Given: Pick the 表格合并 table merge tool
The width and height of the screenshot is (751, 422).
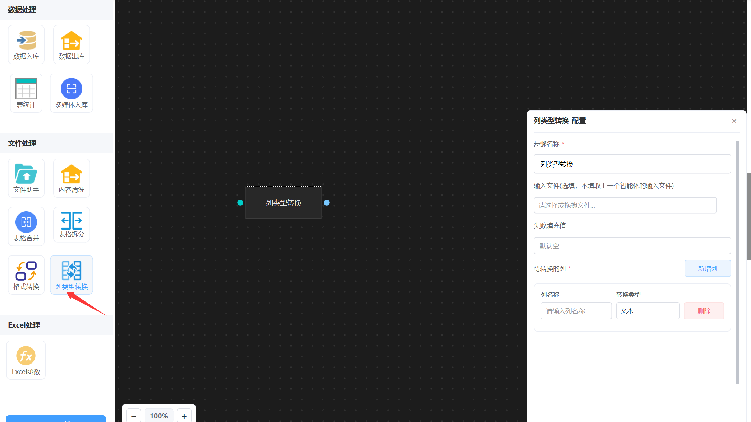Looking at the screenshot, I should (26, 226).
